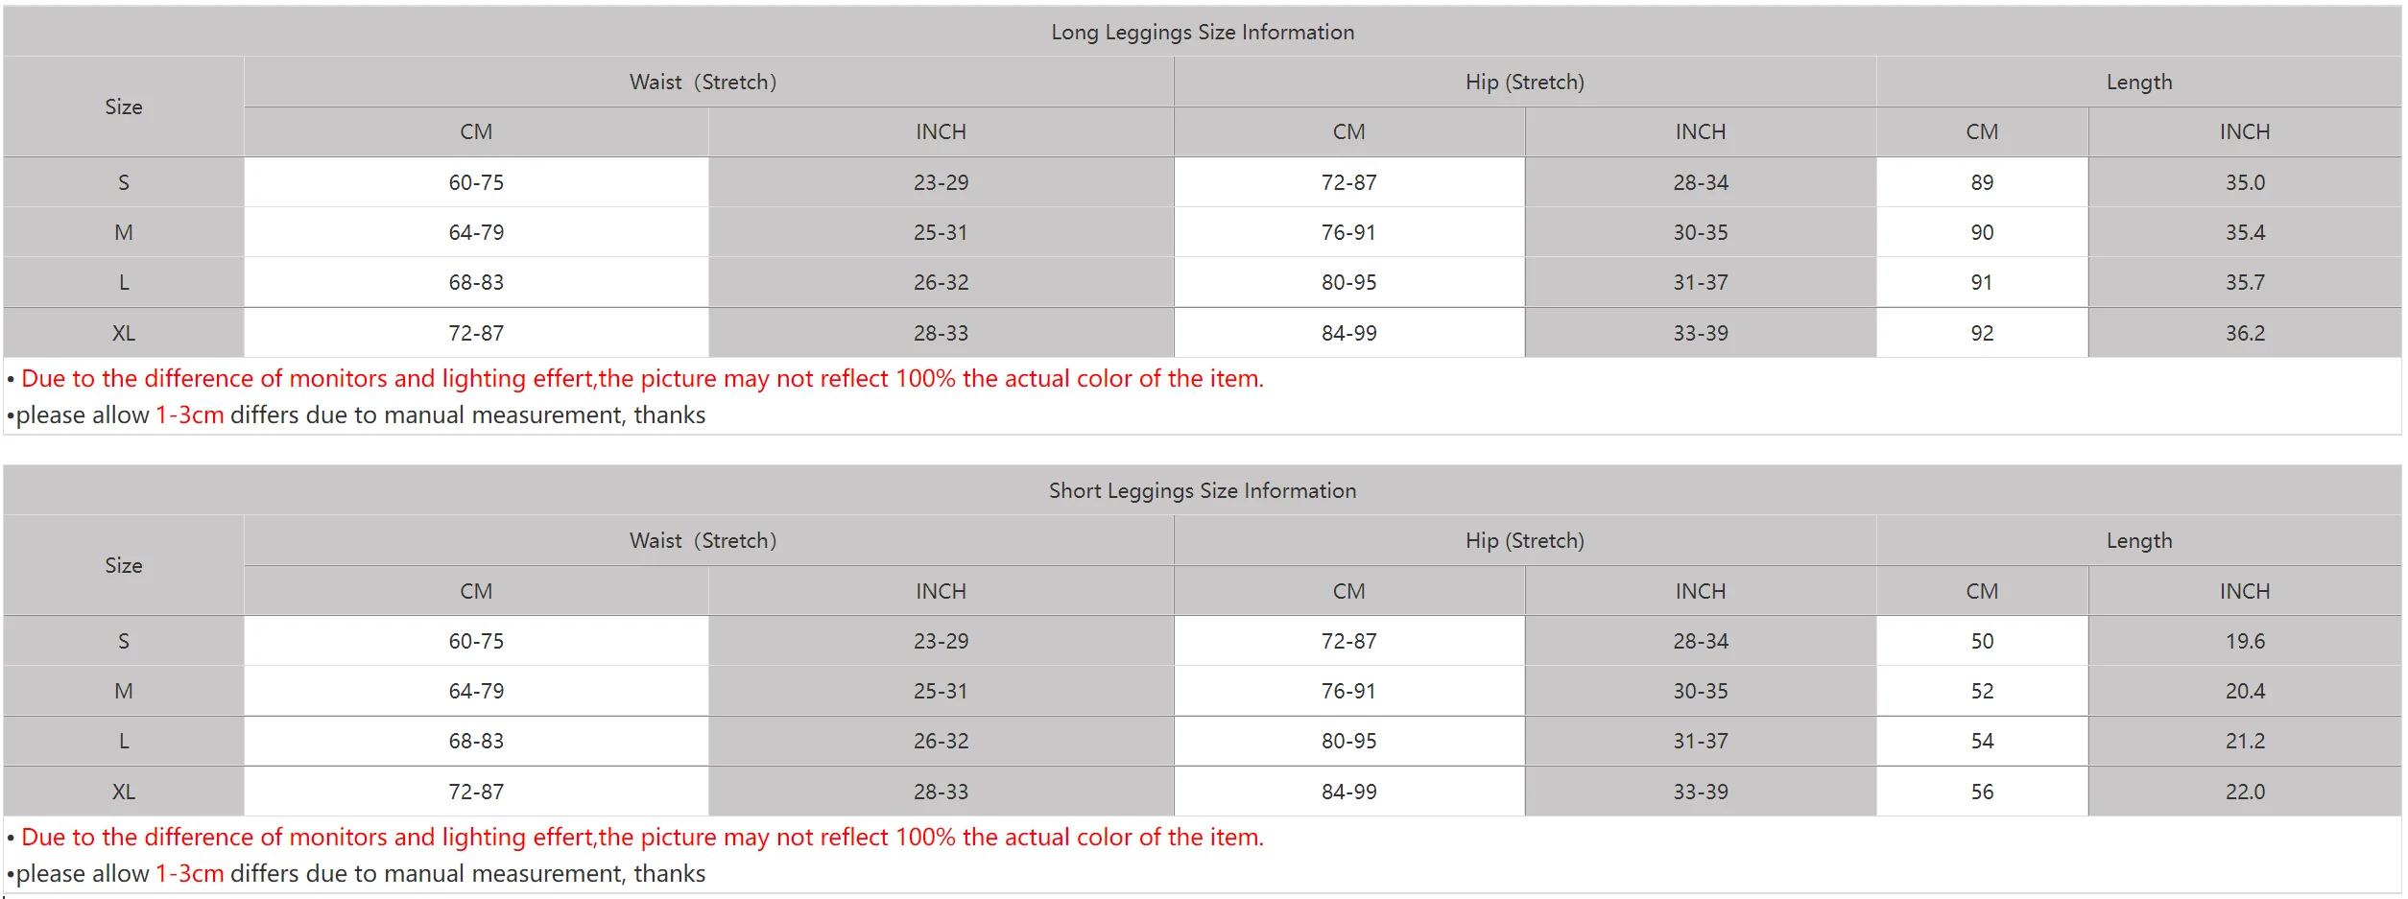This screenshot has height=899, width=2408.
Task: Click the "Short Leggings Size Information" title
Action: tap(1202, 490)
